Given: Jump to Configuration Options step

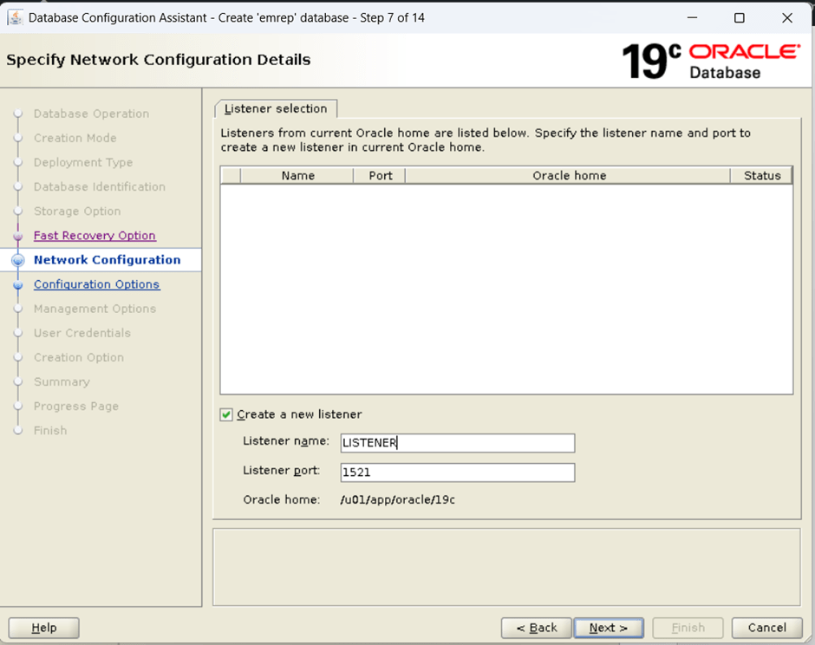Looking at the screenshot, I should [96, 284].
